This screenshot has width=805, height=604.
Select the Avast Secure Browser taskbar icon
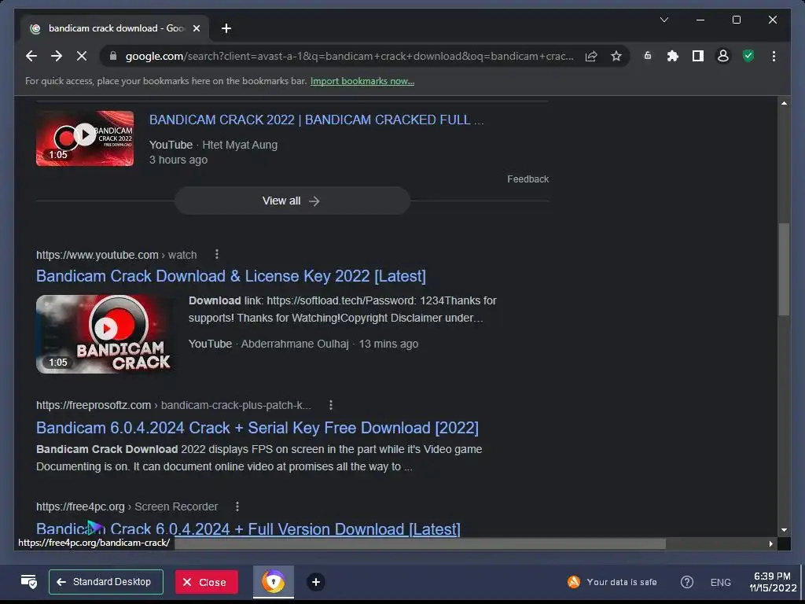tap(273, 582)
